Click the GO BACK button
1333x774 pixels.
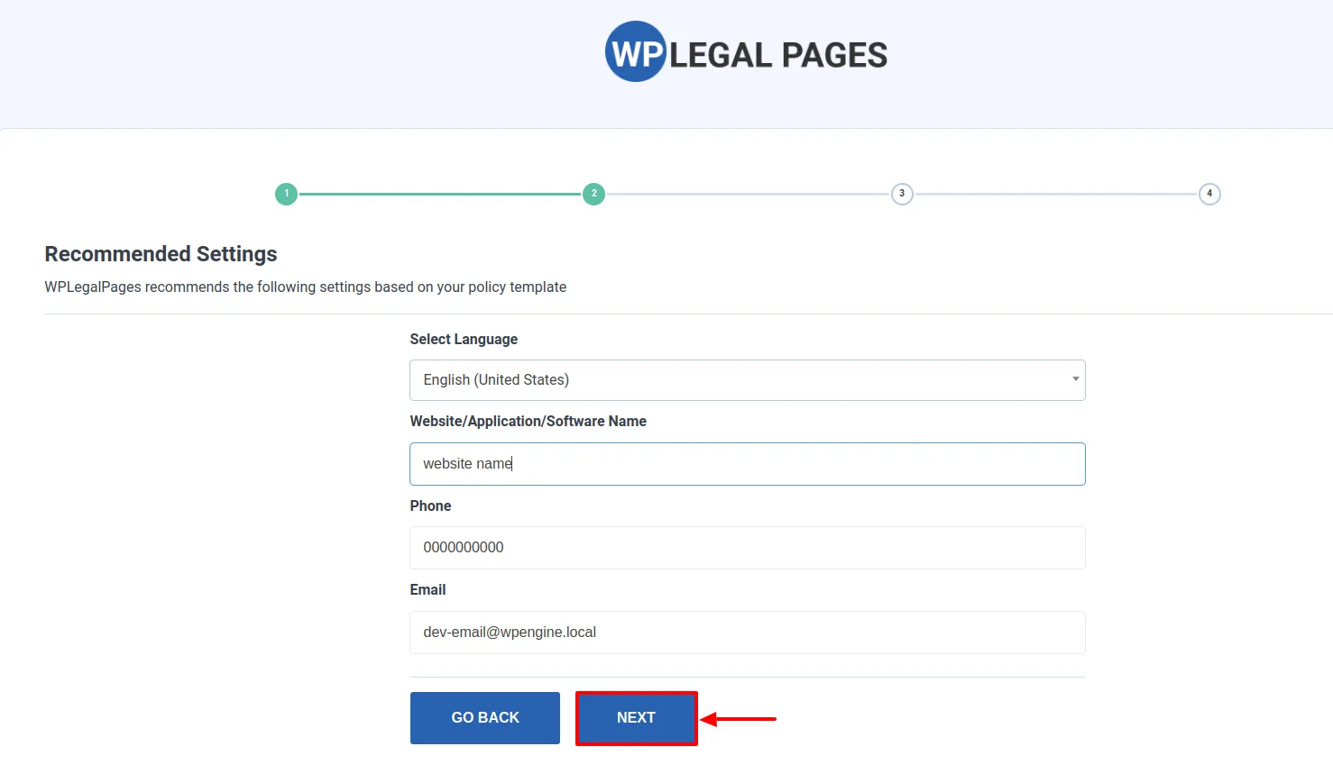tap(485, 718)
